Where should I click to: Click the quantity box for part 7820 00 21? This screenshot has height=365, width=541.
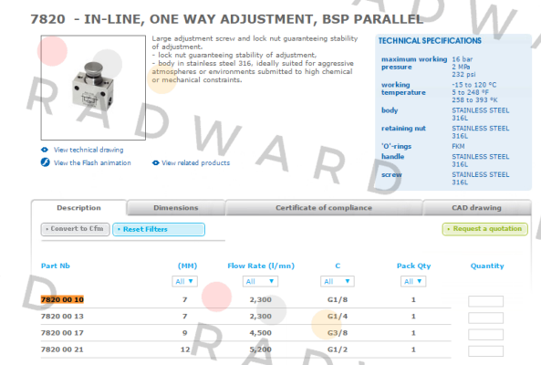[485, 351]
